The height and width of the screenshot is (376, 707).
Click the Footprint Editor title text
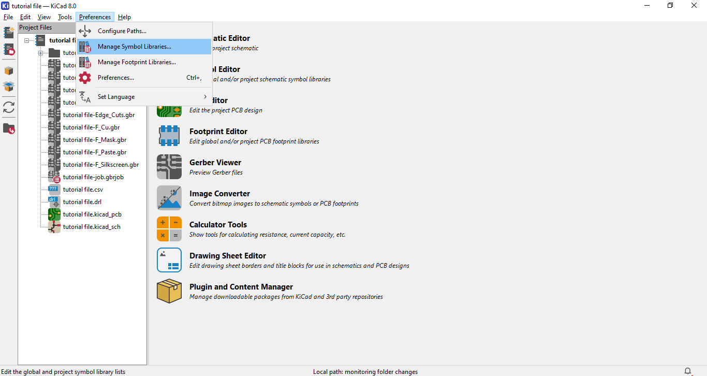218,132
